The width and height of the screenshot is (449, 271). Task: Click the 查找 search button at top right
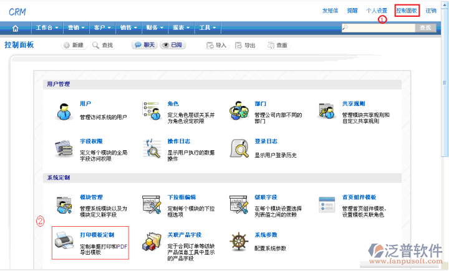click(425, 28)
